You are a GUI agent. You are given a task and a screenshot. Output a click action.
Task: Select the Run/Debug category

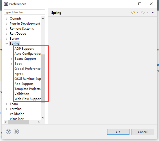click(18, 34)
